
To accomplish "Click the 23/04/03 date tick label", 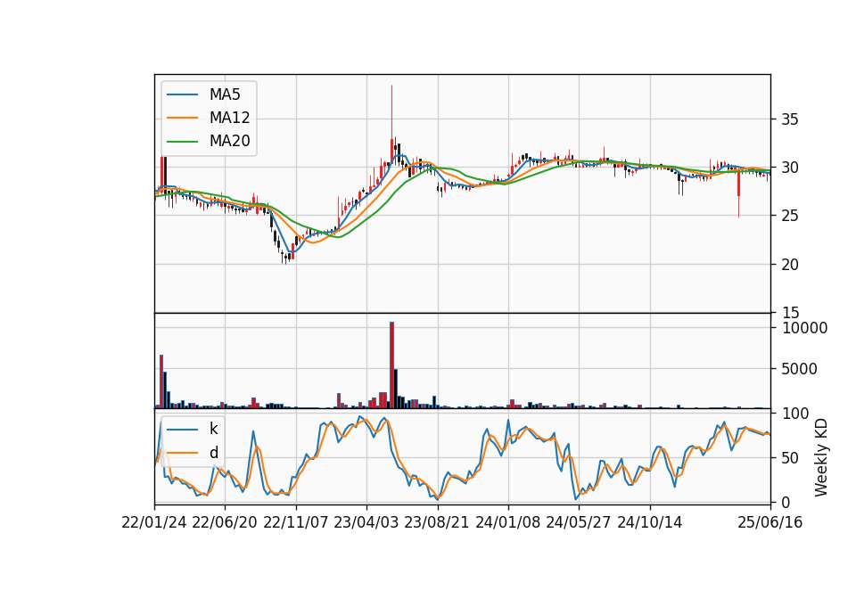I will click(366, 522).
